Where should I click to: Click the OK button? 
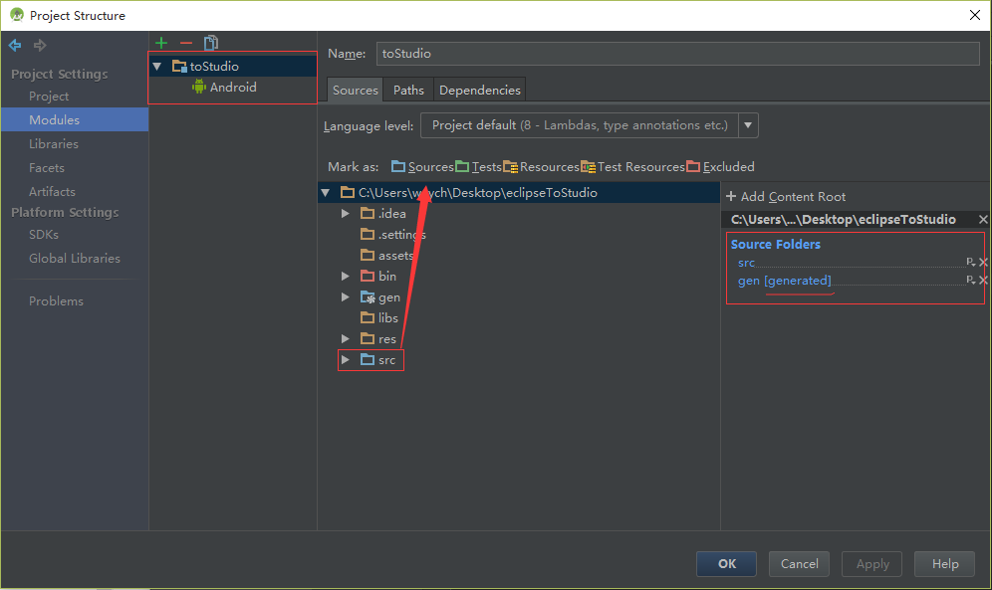(x=726, y=563)
